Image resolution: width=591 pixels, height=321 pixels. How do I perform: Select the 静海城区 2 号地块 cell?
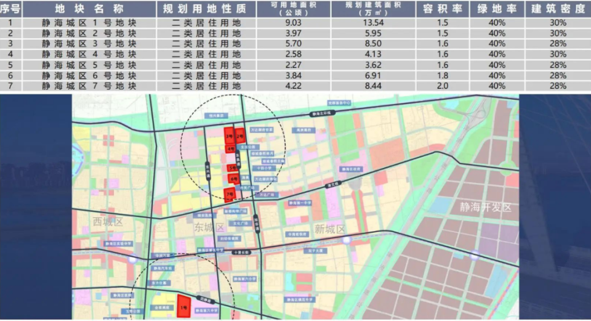coord(89,33)
